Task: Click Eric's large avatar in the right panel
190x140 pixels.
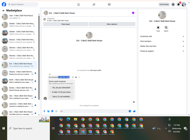Action: tap(162, 15)
